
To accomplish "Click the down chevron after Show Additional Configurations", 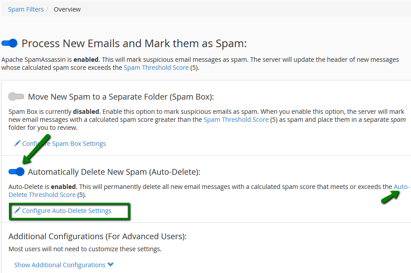I will [110, 265].
